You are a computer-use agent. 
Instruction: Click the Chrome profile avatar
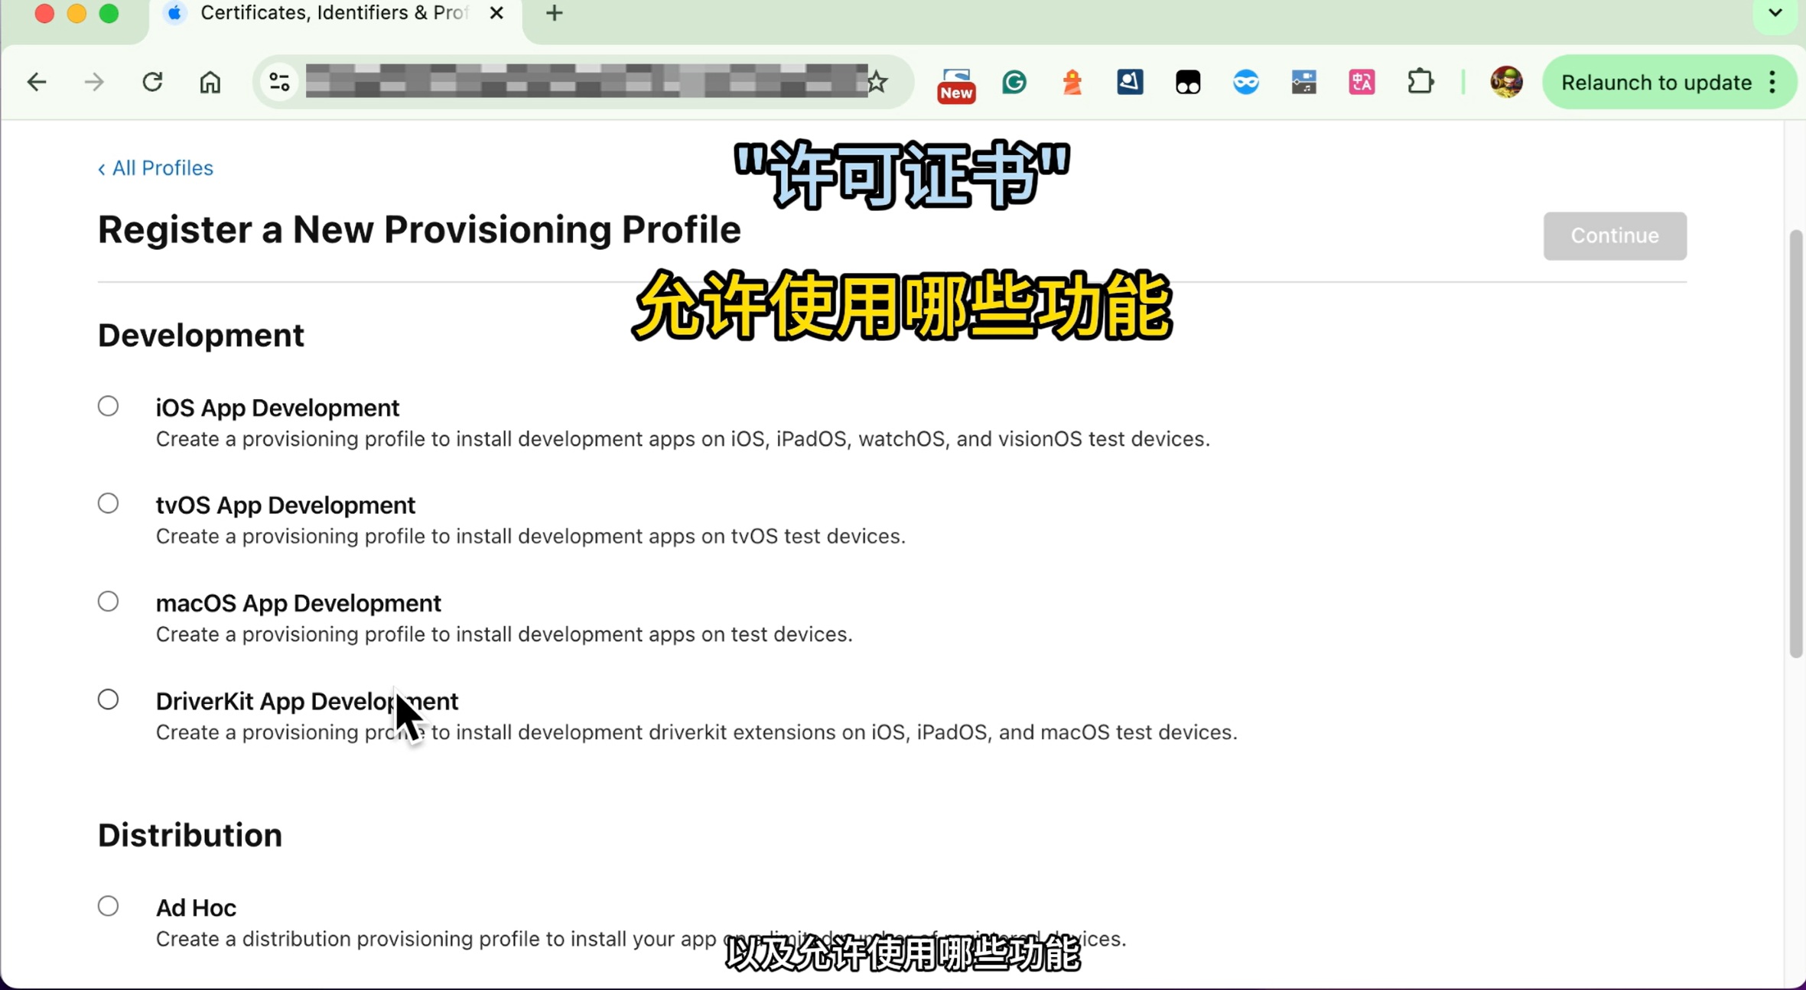coord(1506,82)
